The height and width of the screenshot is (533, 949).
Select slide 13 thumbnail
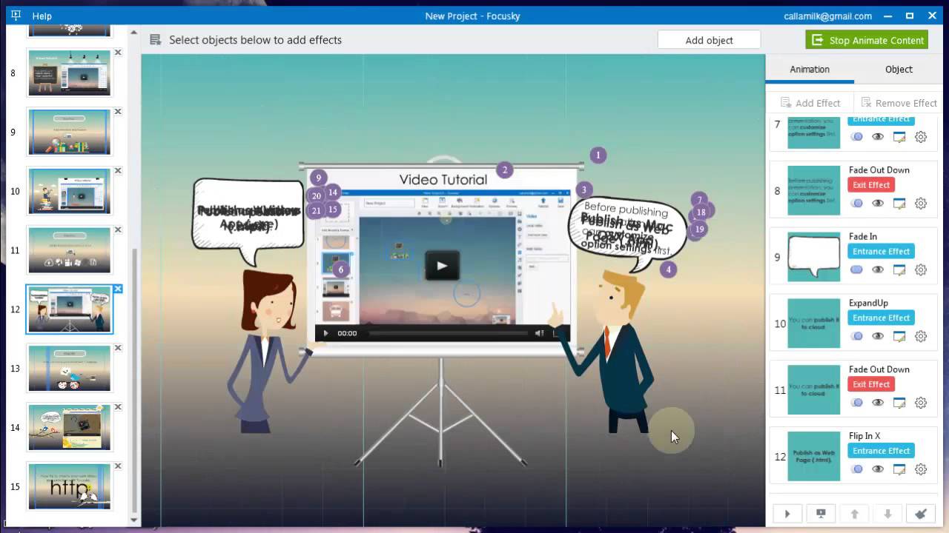(70, 368)
